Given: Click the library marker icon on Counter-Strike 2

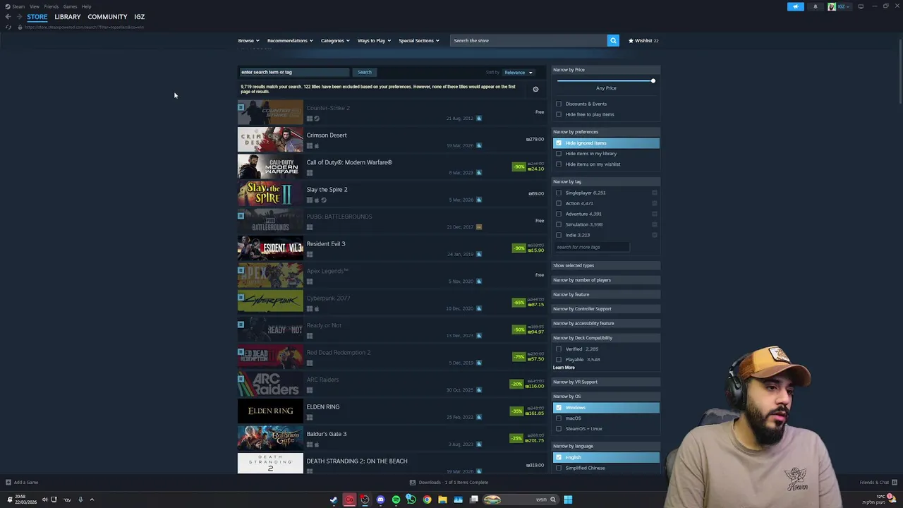Looking at the screenshot, I should [241, 107].
